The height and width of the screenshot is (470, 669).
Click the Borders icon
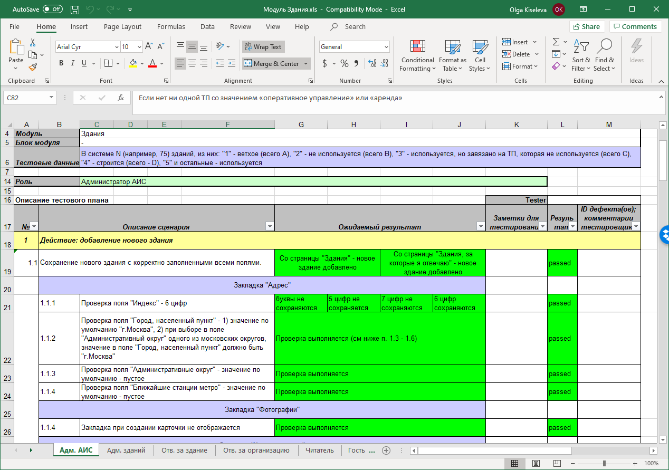(108, 63)
